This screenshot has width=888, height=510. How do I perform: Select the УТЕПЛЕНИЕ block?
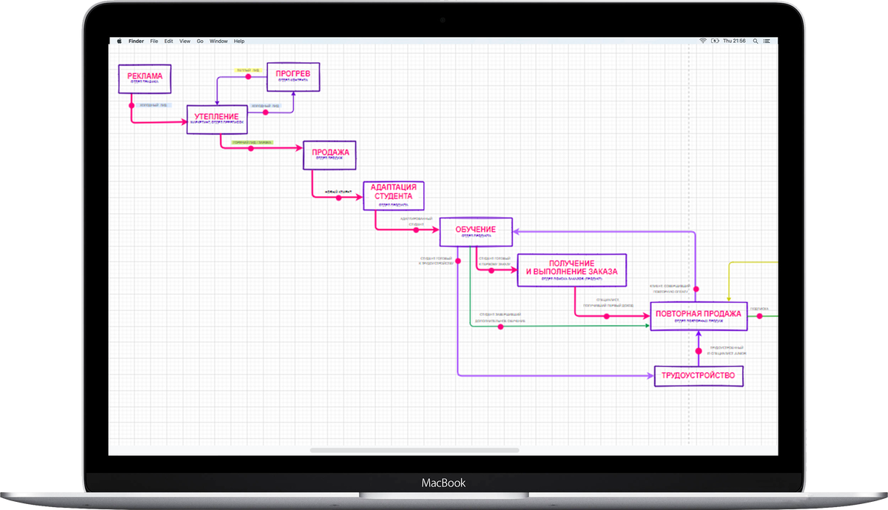pyautogui.click(x=216, y=118)
